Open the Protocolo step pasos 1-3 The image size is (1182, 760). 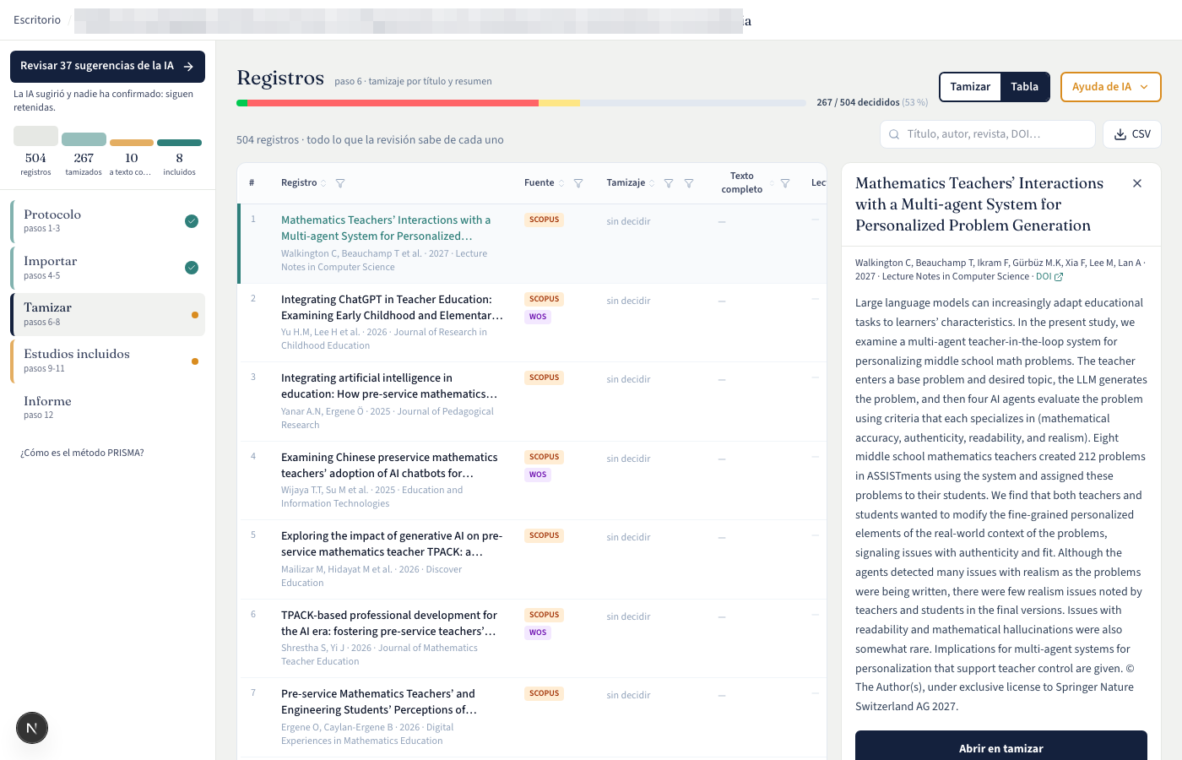(x=107, y=220)
